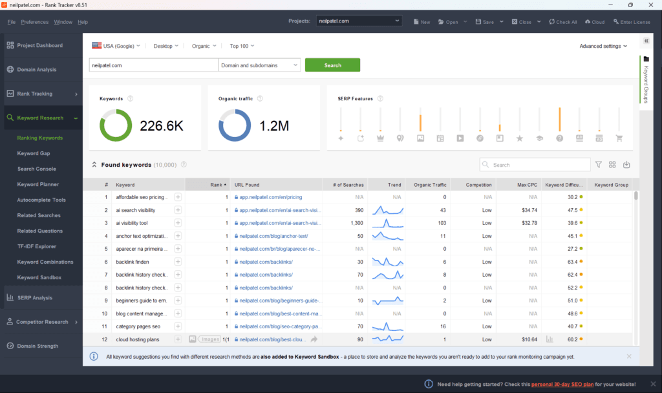The width and height of the screenshot is (662, 393).
Task: Click the table vertical scrollbar
Action: [x=636, y=195]
